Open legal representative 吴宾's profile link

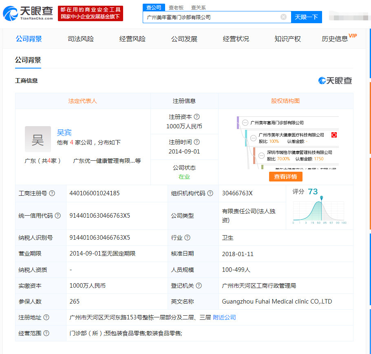[64, 133]
